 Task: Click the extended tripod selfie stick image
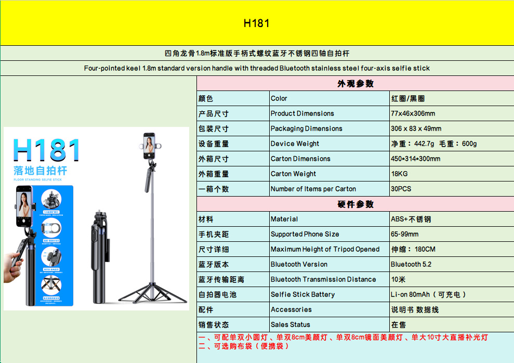[x=151, y=218]
